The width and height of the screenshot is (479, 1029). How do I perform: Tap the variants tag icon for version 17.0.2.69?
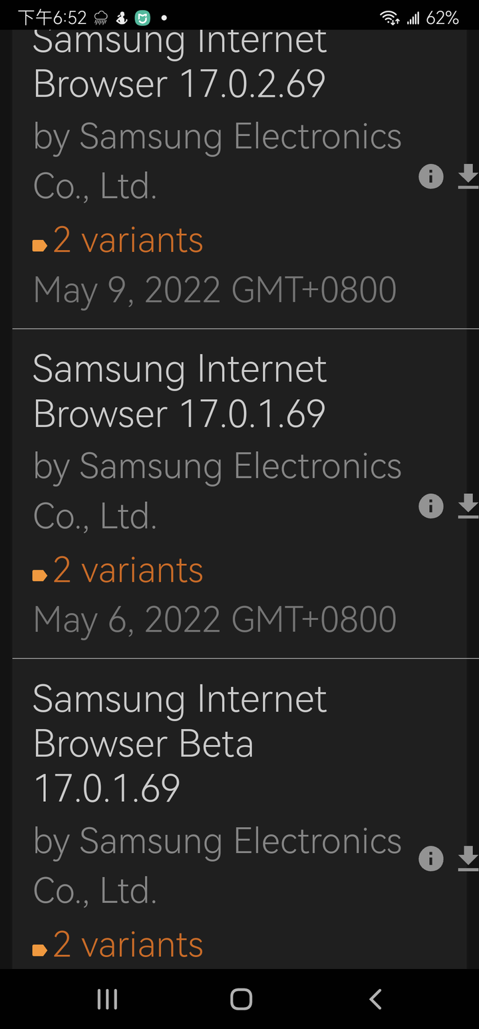[x=40, y=246]
